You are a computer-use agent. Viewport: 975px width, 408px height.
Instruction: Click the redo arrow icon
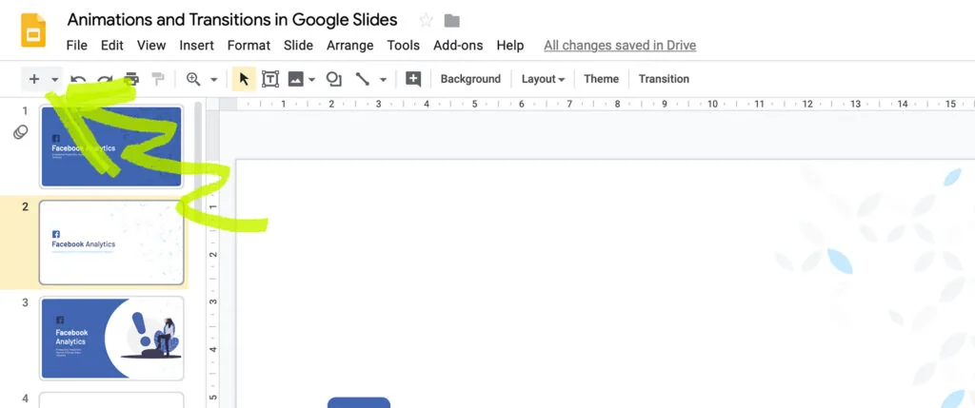pos(105,80)
